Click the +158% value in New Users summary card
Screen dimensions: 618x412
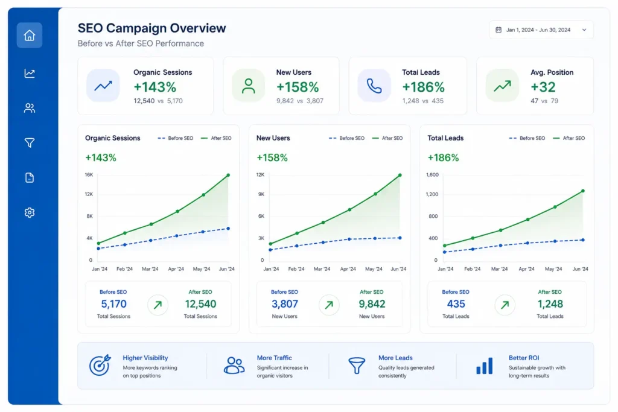pos(297,87)
